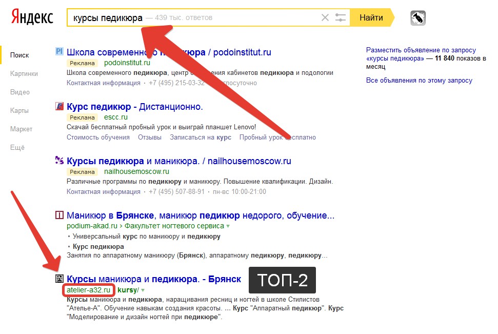Open Контактная информация under podoinstitut.ru

pos(103,83)
